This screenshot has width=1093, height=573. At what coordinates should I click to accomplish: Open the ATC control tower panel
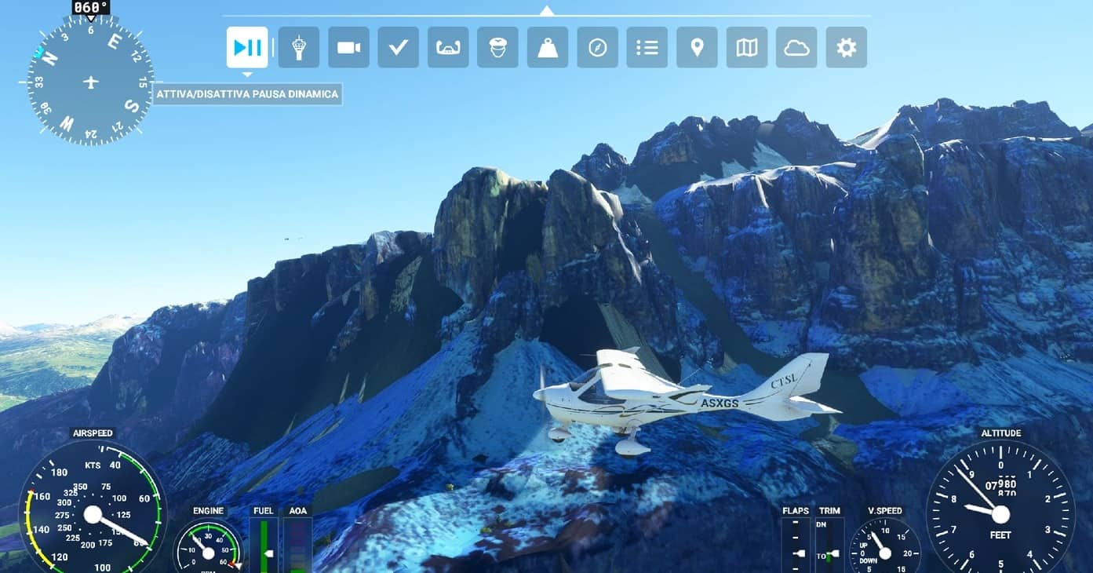pyautogui.click(x=299, y=47)
